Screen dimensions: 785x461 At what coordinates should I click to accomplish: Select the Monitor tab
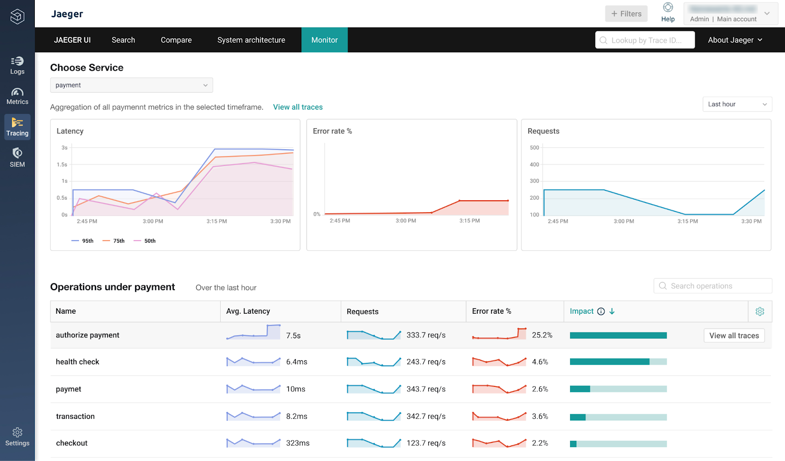coord(324,40)
